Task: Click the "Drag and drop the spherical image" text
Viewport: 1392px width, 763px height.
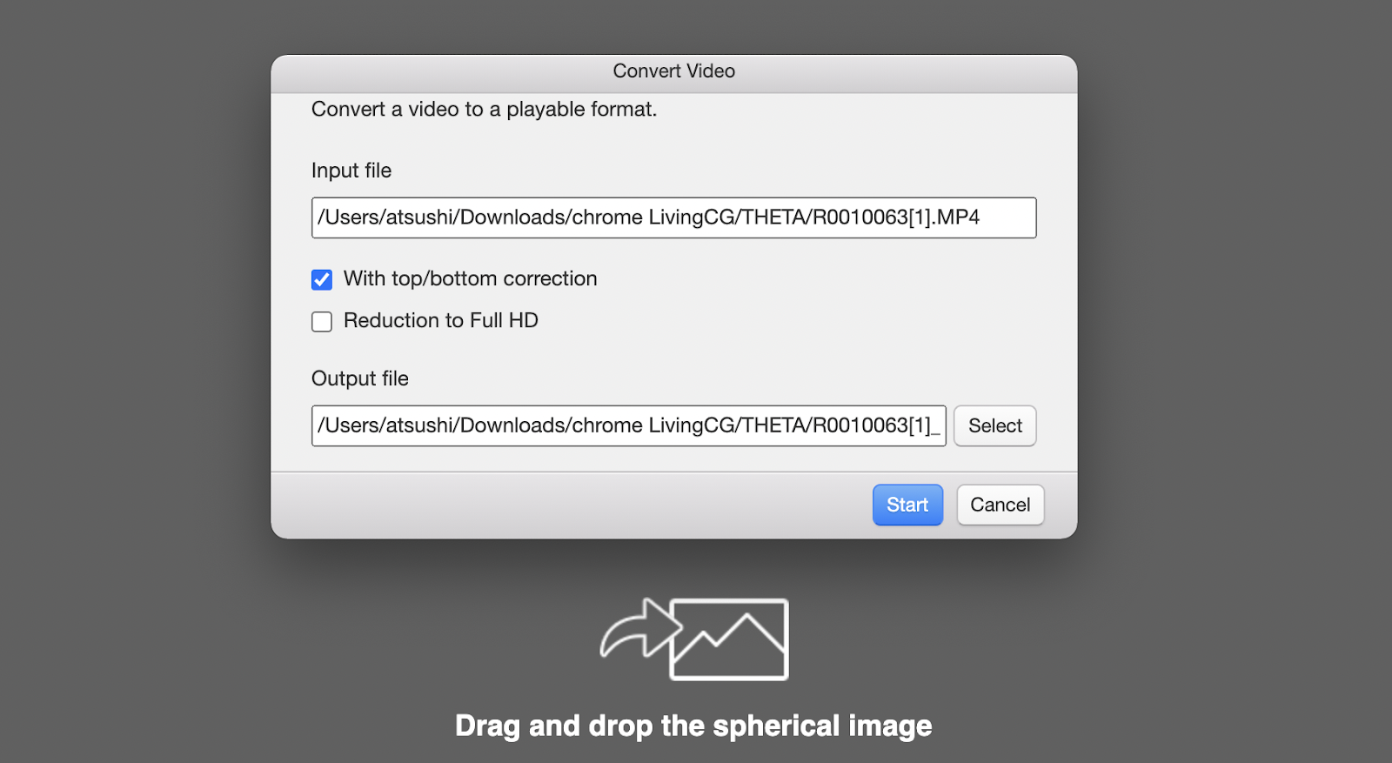Action: pyautogui.click(x=693, y=726)
